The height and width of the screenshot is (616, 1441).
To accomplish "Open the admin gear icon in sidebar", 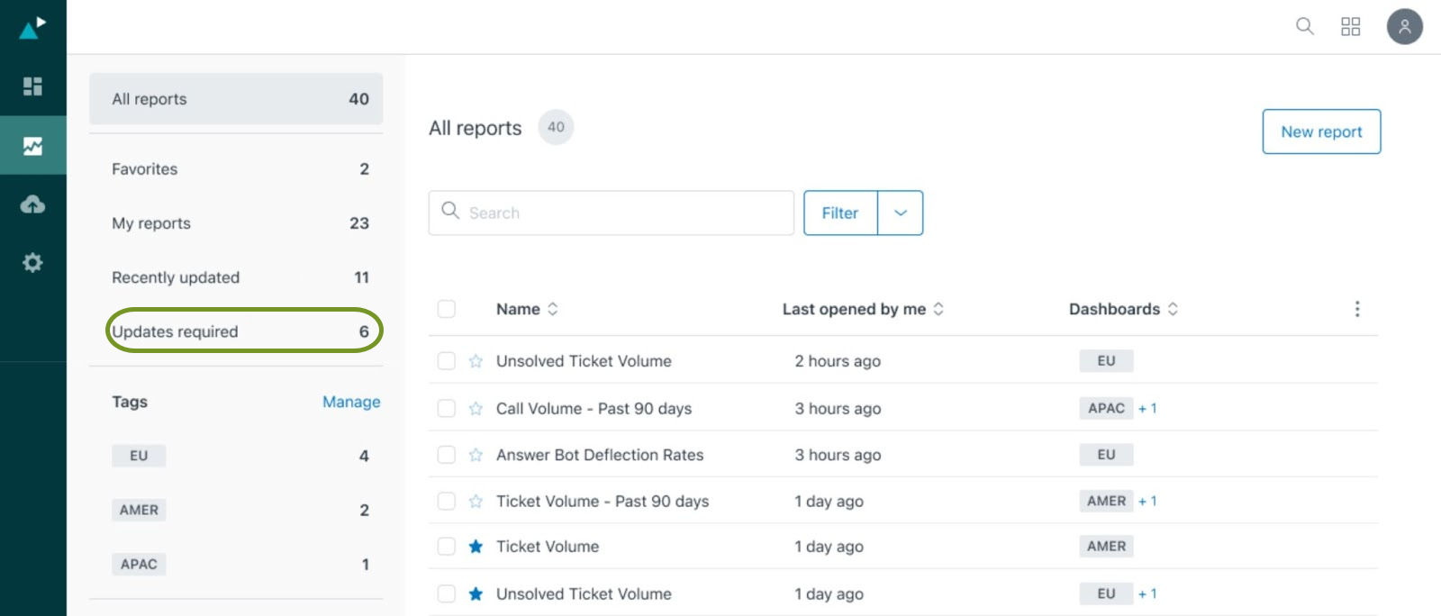I will tap(32, 263).
